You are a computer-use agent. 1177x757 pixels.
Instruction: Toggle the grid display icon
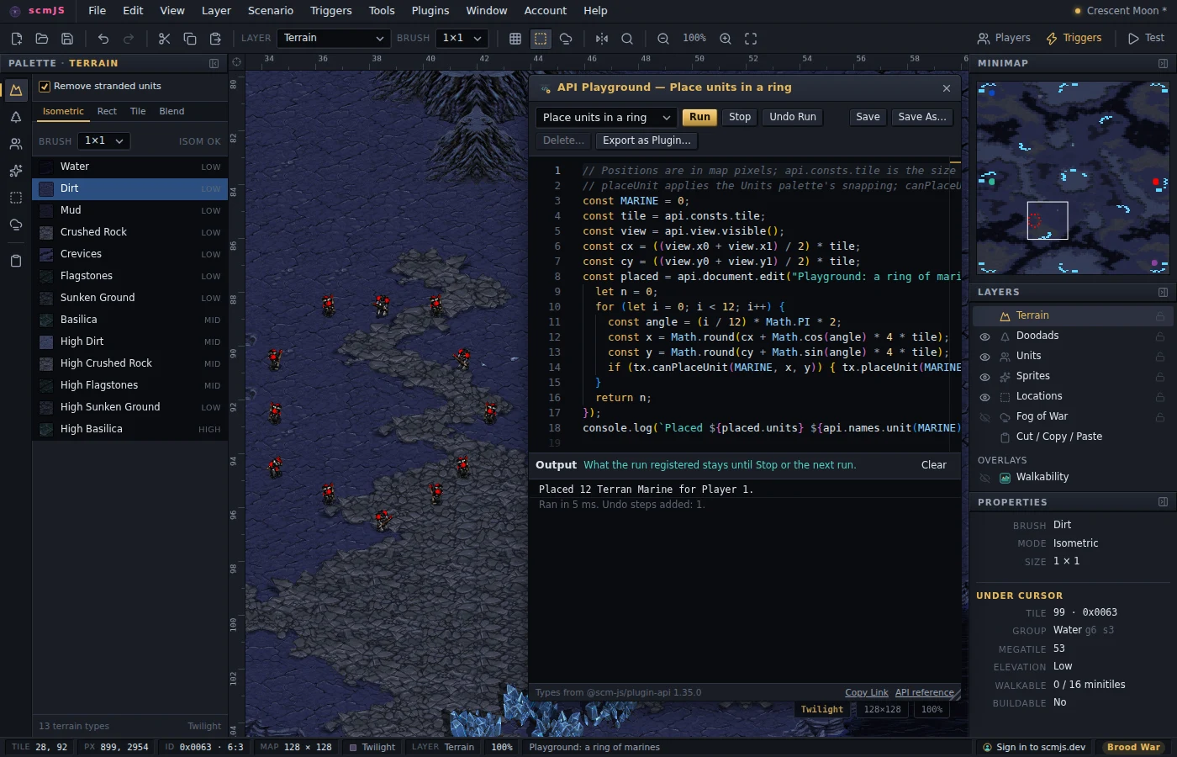515,39
